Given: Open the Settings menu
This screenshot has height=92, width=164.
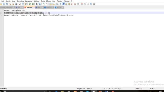Looking at the screenshot, I should click(x=36, y=1).
